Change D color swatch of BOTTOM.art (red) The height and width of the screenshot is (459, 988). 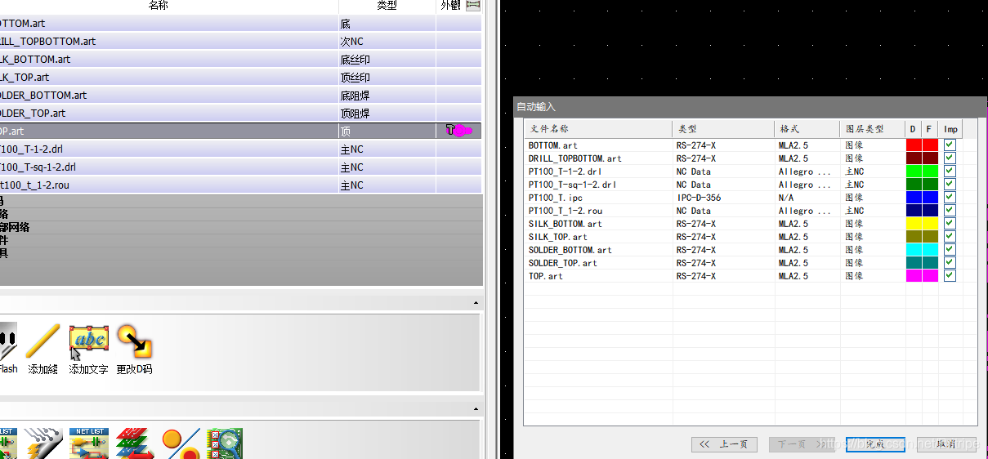(914, 145)
